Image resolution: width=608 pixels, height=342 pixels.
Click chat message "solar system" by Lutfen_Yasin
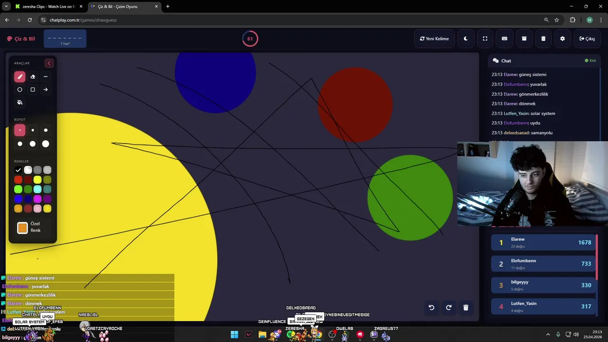coord(543,114)
